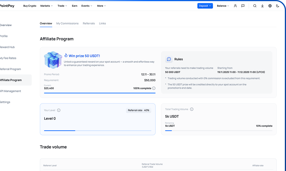Toggle dark mode with moon icon

(x=277, y=6)
